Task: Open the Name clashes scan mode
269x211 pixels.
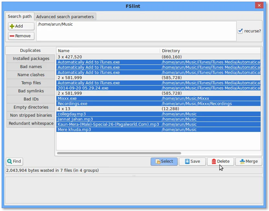Action: 30,75
